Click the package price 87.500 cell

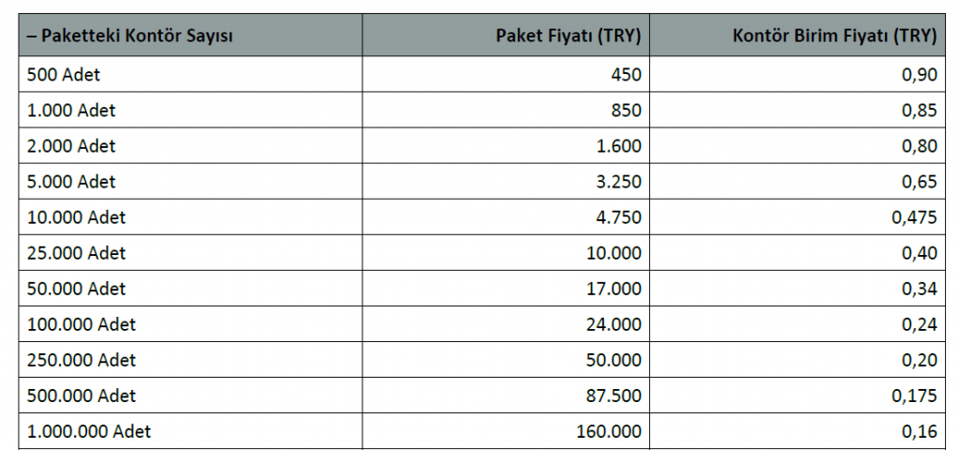506,395
